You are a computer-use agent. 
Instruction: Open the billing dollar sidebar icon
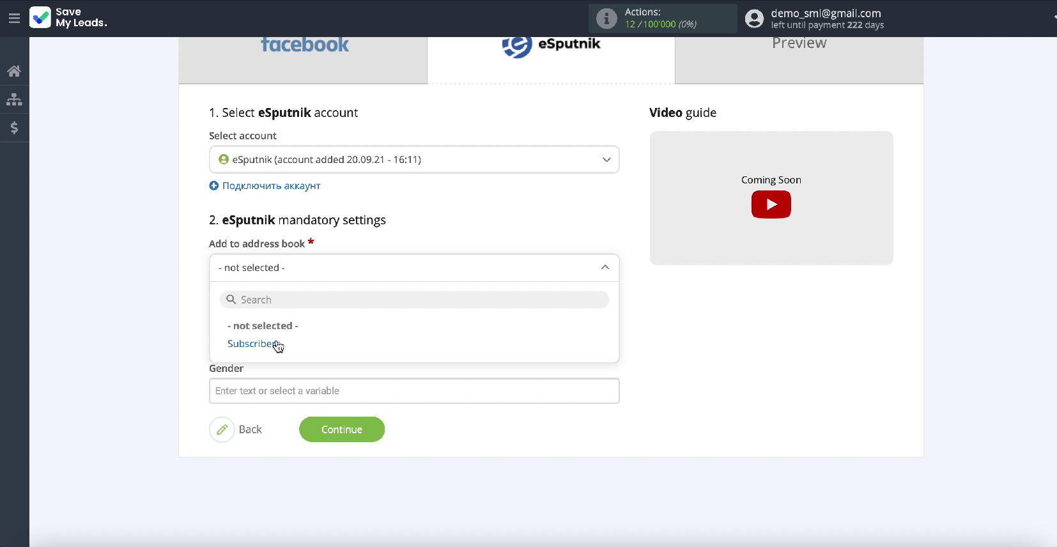pyautogui.click(x=14, y=128)
